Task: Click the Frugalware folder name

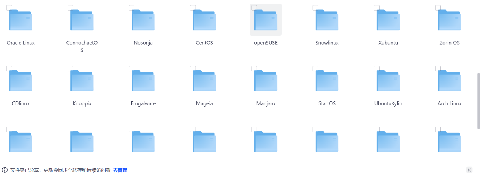Action: click(143, 103)
